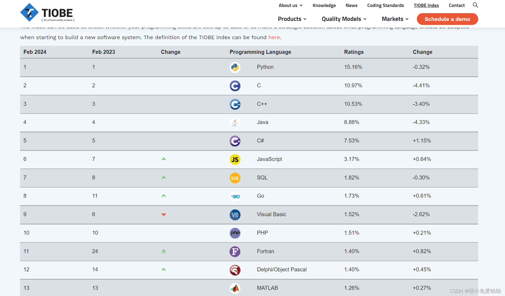Image resolution: width=505 pixels, height=296 pixels.
Task: Click the Delphi/Object Pascal name
Action: 282,269
